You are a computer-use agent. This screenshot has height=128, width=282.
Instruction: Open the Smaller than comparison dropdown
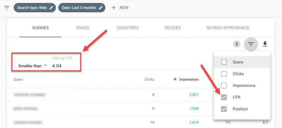32,66
